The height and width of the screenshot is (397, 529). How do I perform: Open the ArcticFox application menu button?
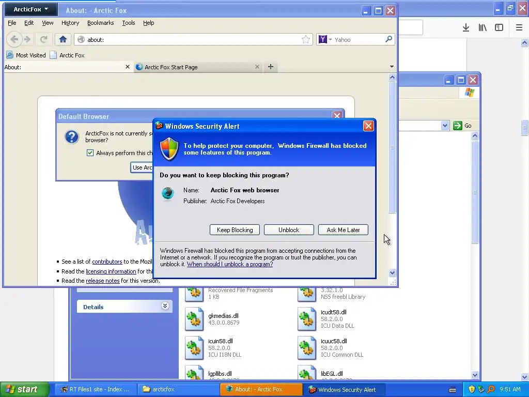coord(30,9)
